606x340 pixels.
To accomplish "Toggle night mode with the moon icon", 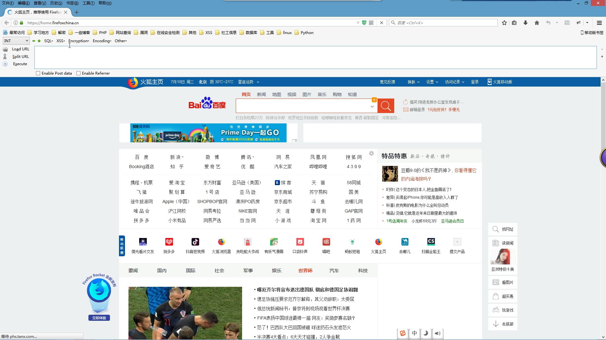I will 426,333.
